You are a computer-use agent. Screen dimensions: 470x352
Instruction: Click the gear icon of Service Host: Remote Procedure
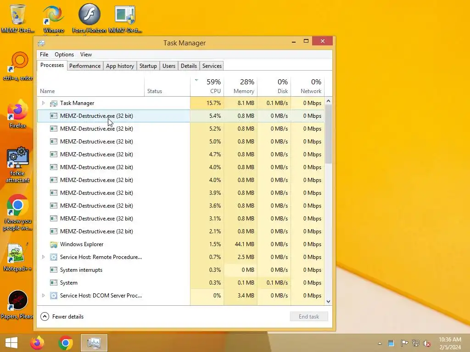[x=54, y=257]
